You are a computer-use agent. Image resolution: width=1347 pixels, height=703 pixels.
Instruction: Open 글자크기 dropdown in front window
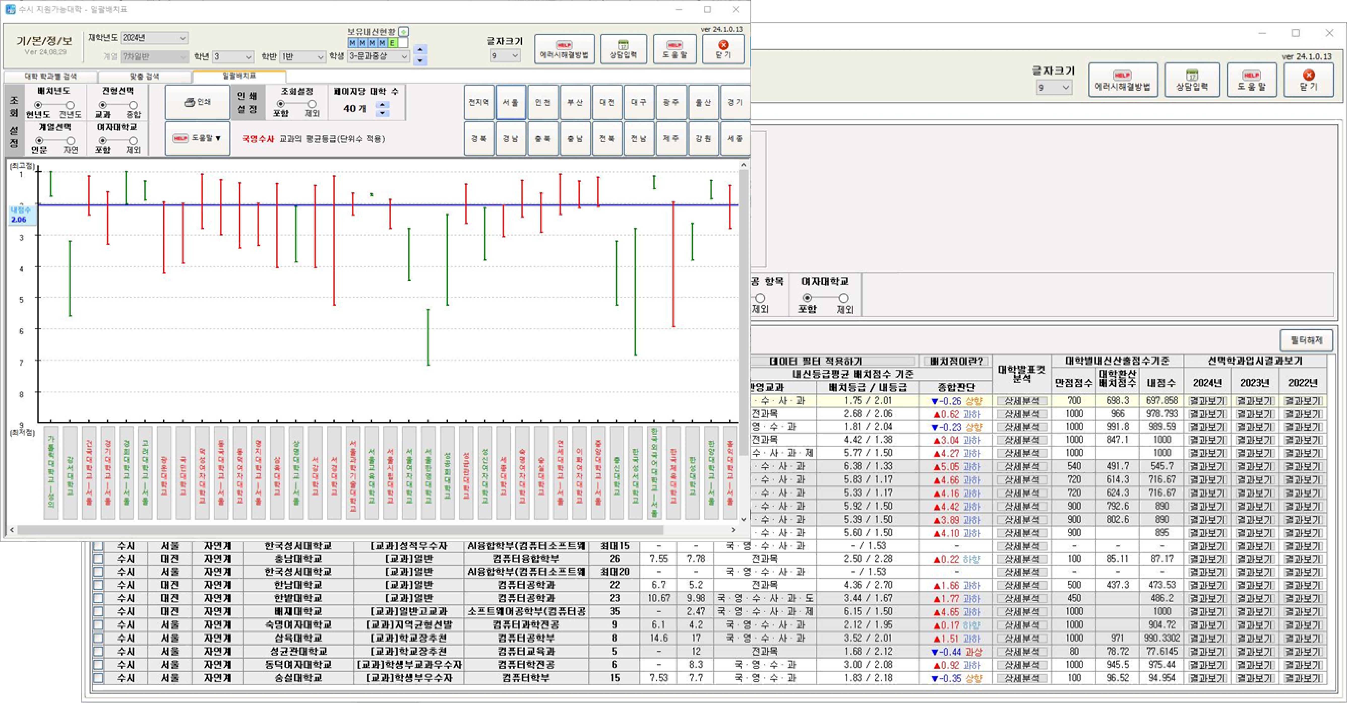[x=505, y=55]
